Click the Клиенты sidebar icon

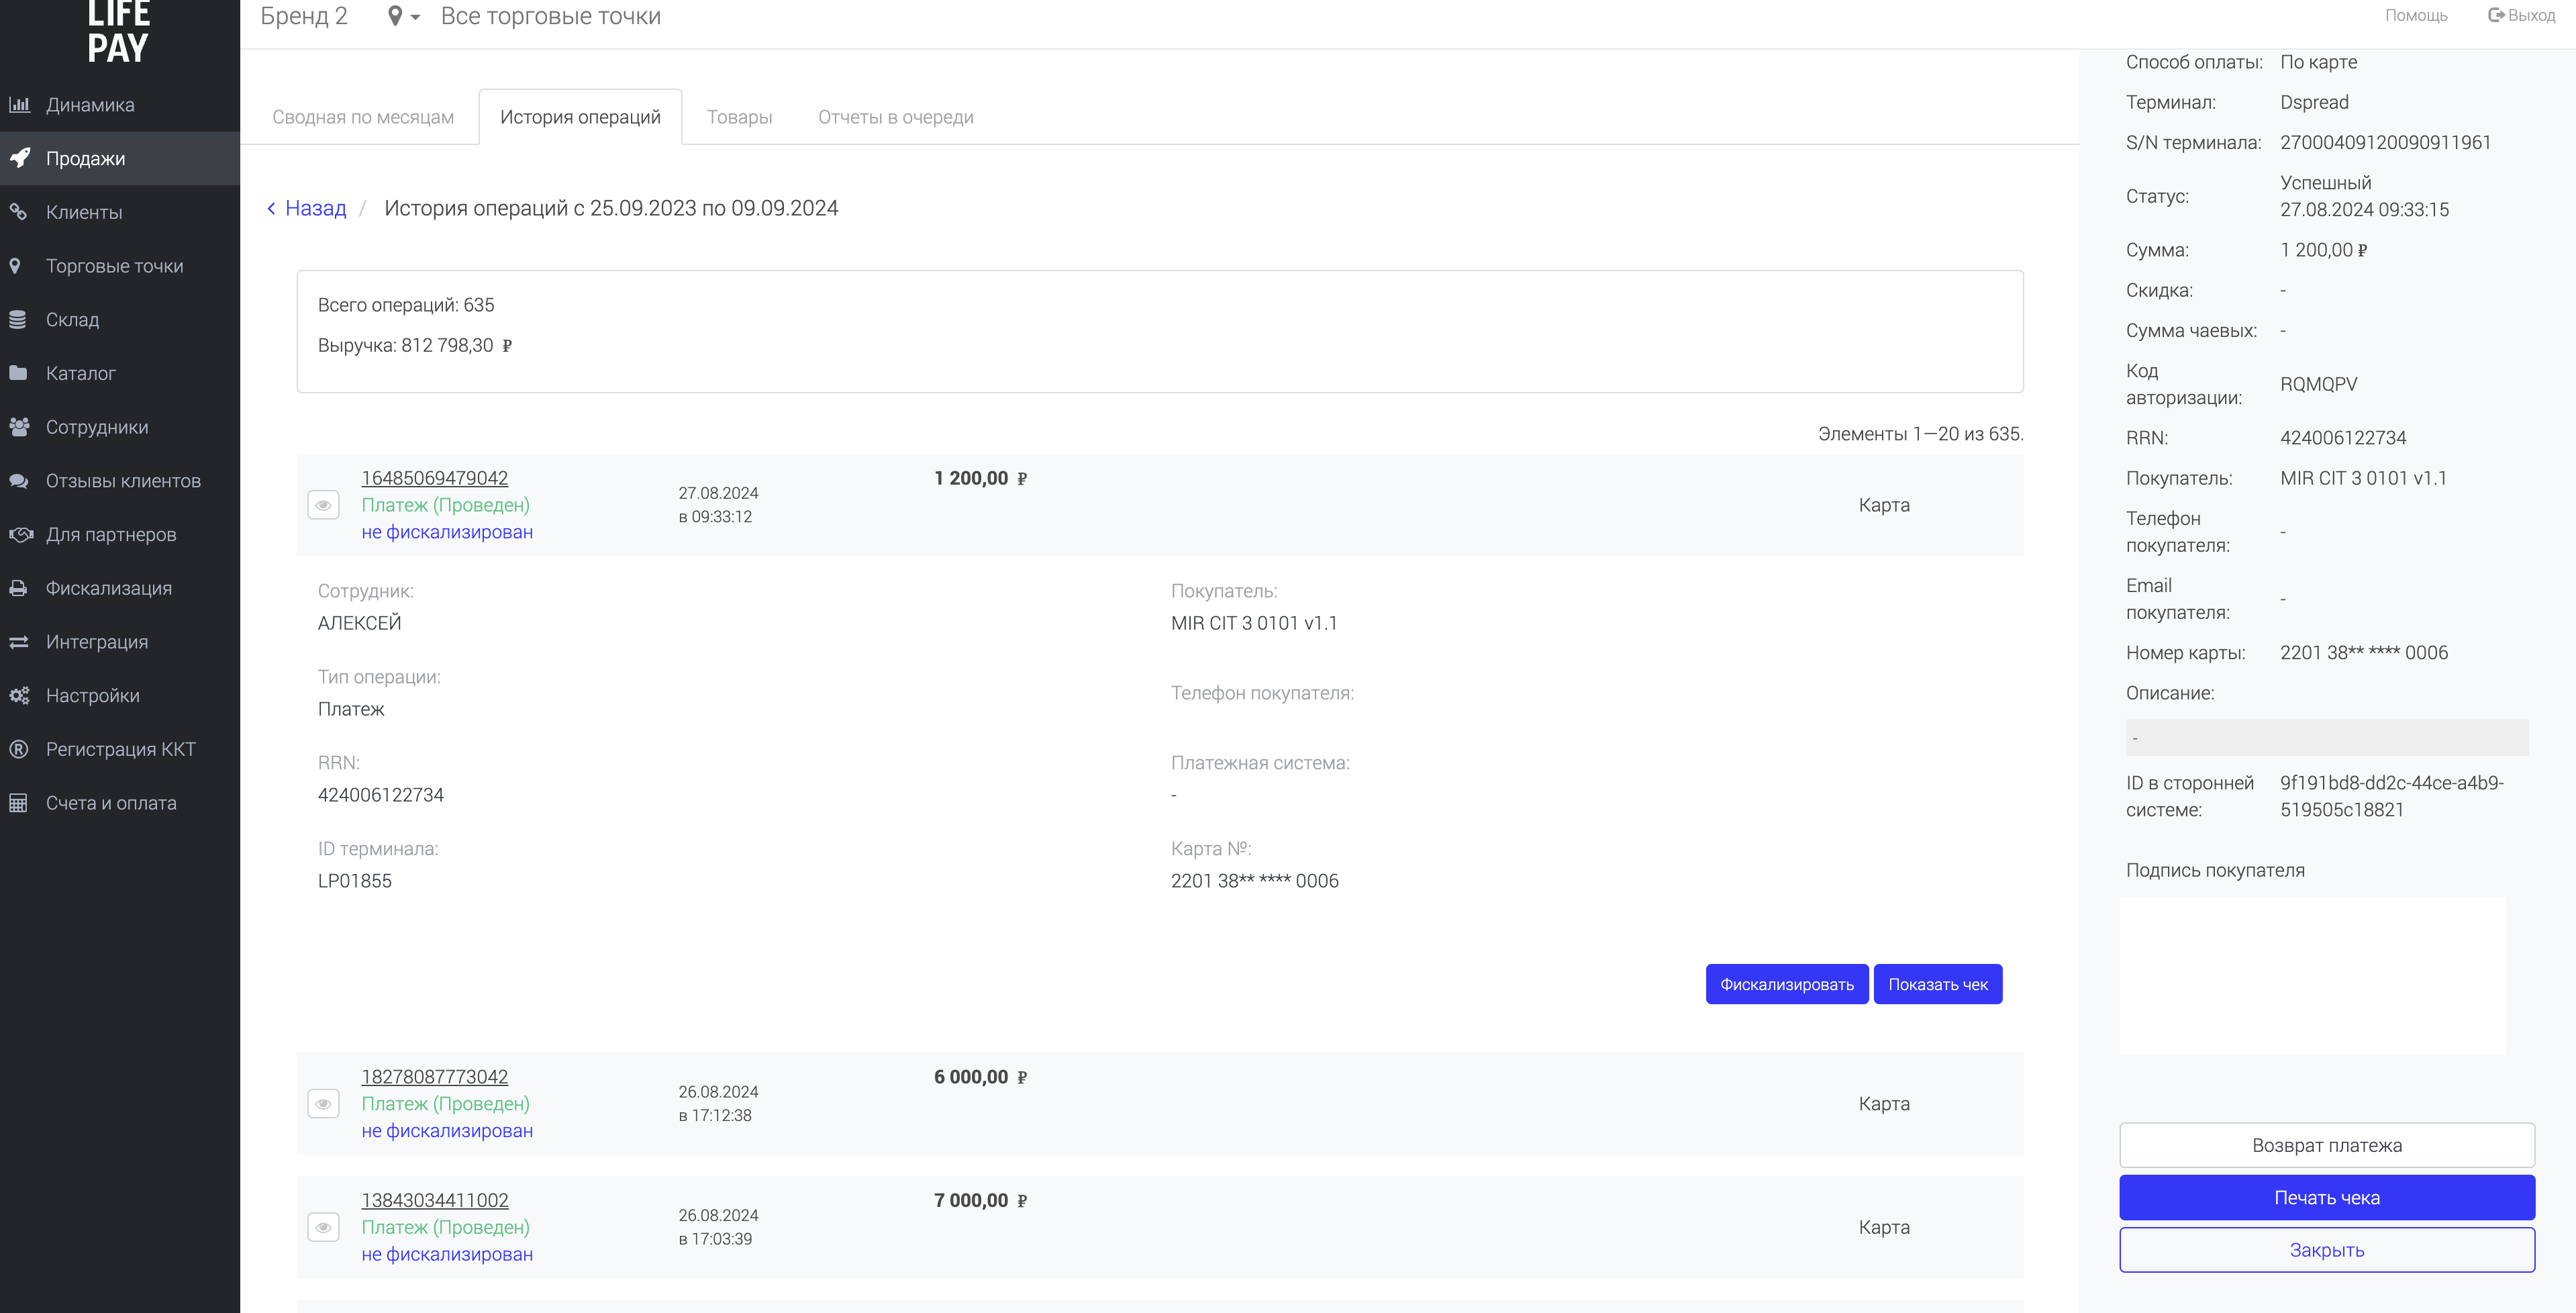click(x=18, y=212)
